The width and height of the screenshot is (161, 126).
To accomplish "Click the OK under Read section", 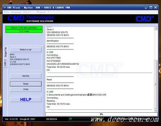I will click(x=48, y=107).
